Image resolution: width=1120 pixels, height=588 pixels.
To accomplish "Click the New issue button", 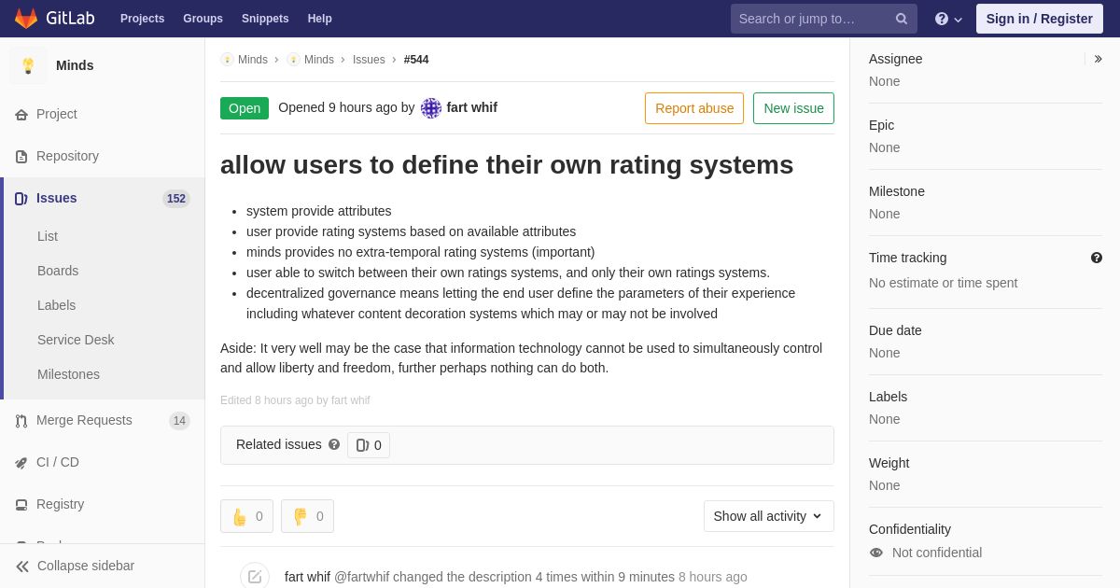I will click(793, 108).
